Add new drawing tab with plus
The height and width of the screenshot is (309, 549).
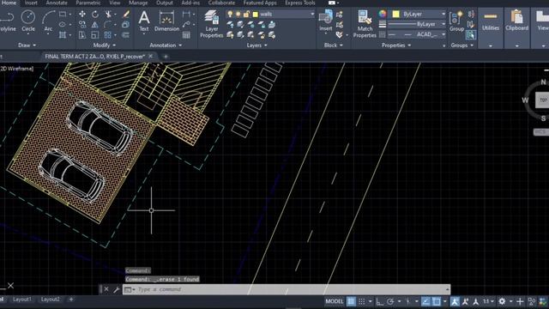(166, 57)
